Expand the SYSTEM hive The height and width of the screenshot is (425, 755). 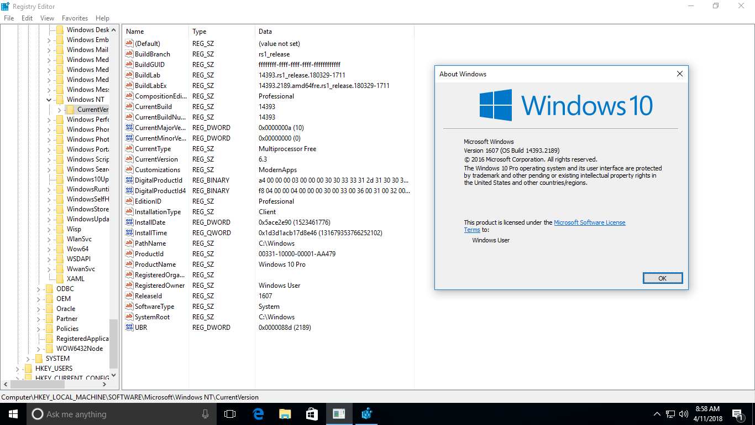click(x=28, y=359)
